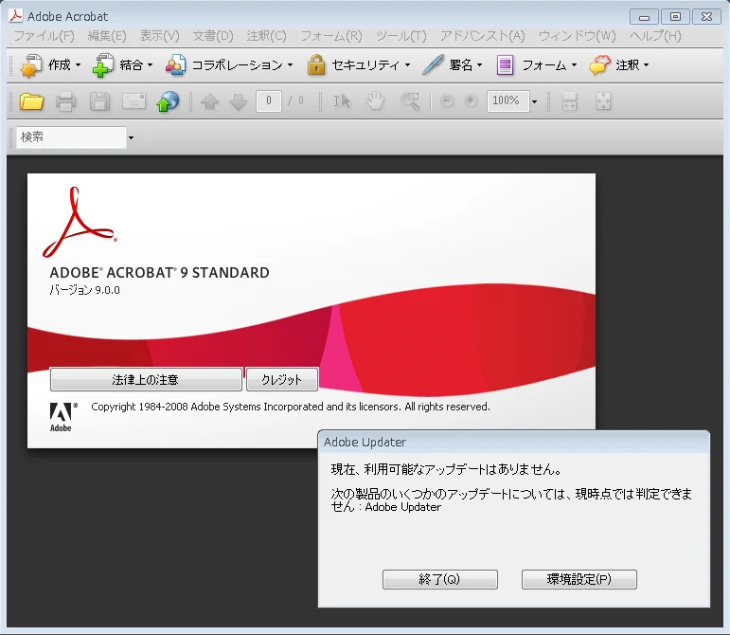Click the Forms (フォーム) purple icon
The width and height of the screenshot is (730, 635).
coord(505,65)
